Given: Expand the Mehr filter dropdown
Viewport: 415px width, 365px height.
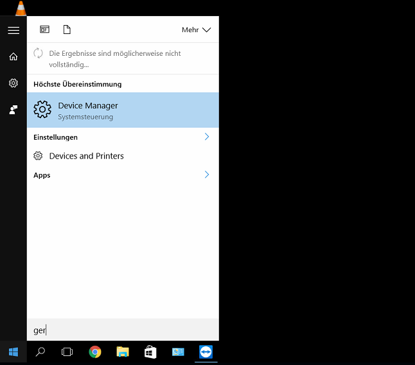Looking at the screenshot, I should pos(196,30).
